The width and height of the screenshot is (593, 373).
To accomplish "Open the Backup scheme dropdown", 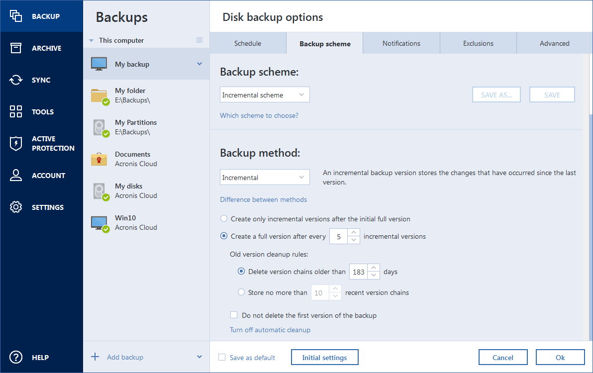I will pos(264,94).
